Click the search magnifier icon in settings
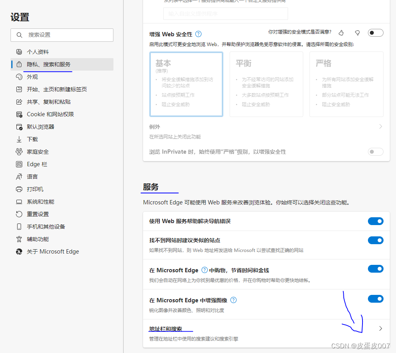This screenshot has height=353, width=396. pyautogui.click(x=19, y=35)
